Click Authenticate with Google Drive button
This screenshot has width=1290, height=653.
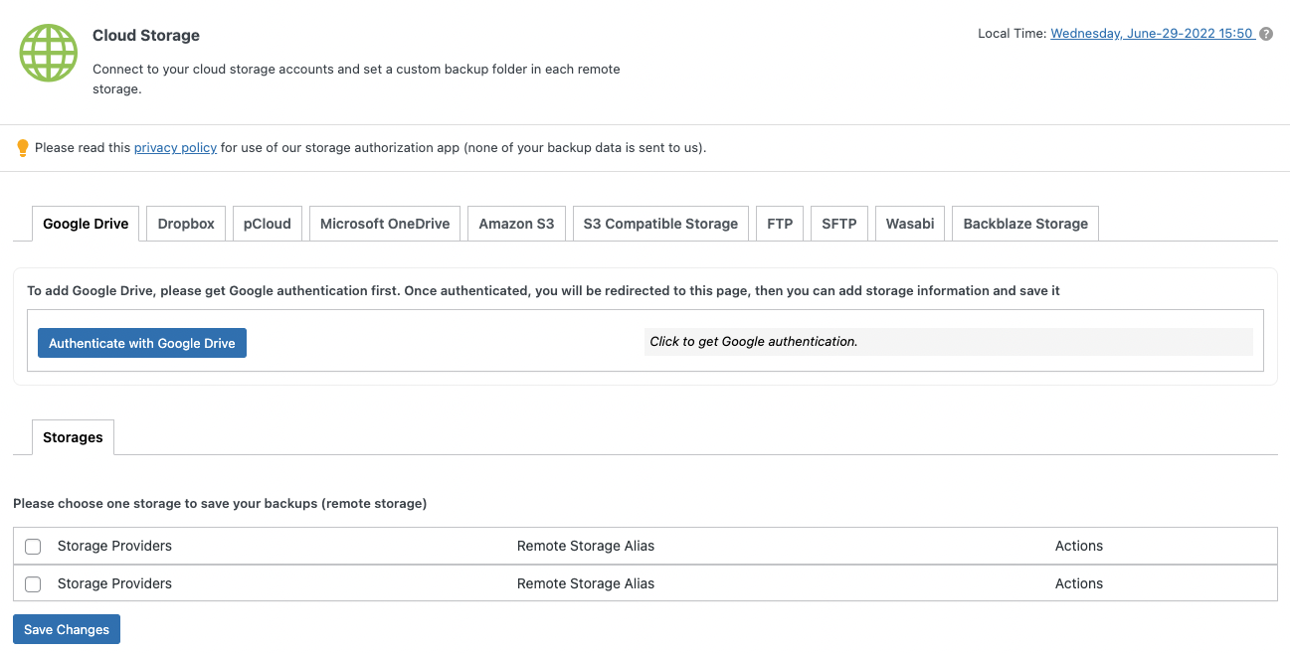142,343
